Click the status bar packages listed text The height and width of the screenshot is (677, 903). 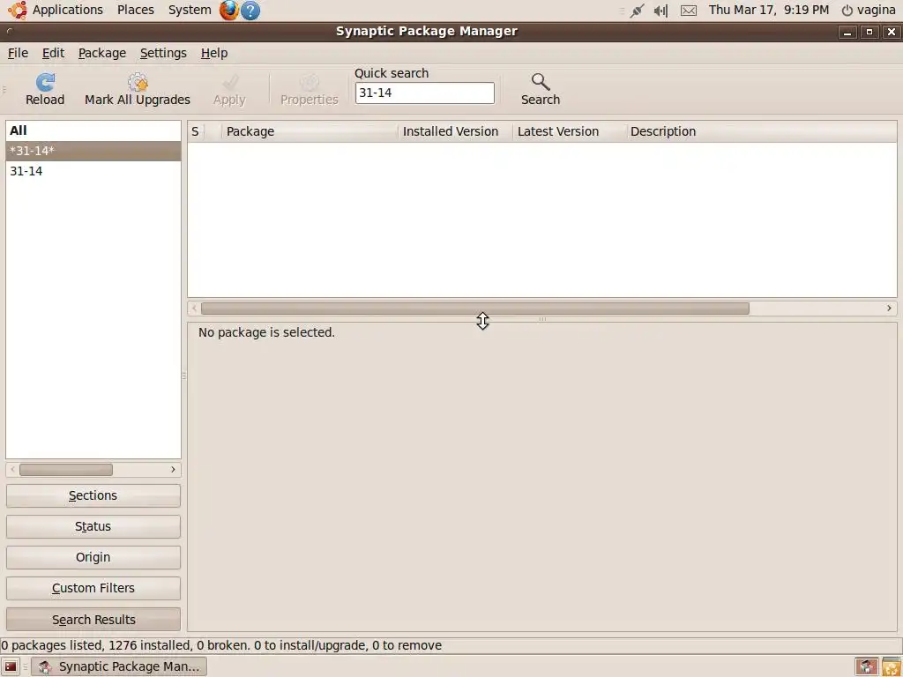pos(221,646)
